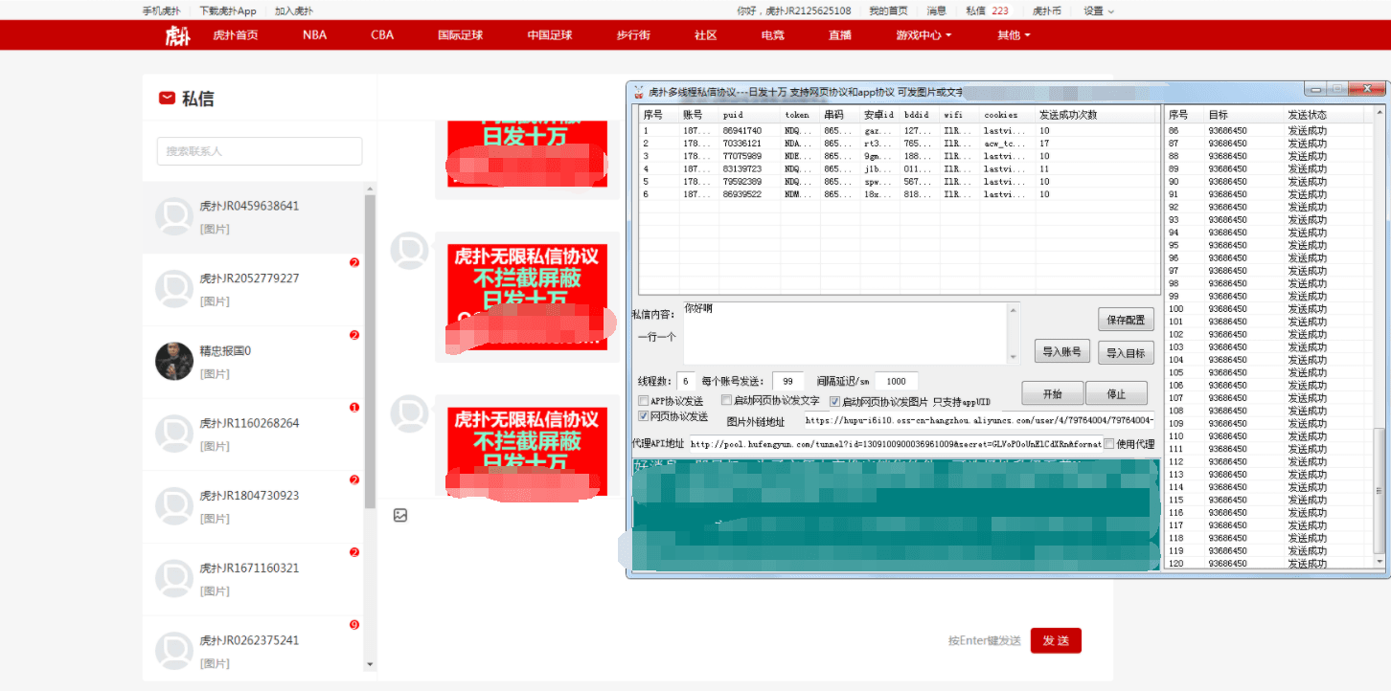Select the 虎扑JR1160268264 conversation name
The width and height of the screenshot is (1391, 691).
click(x=249, y=423)
